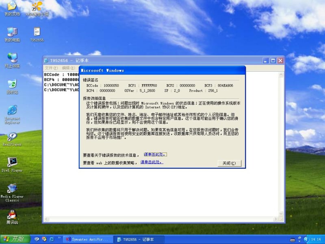The image size is (325, 244).
Task: Expand the Quick Launch chevron on taskbar
Action: [59, 237]
